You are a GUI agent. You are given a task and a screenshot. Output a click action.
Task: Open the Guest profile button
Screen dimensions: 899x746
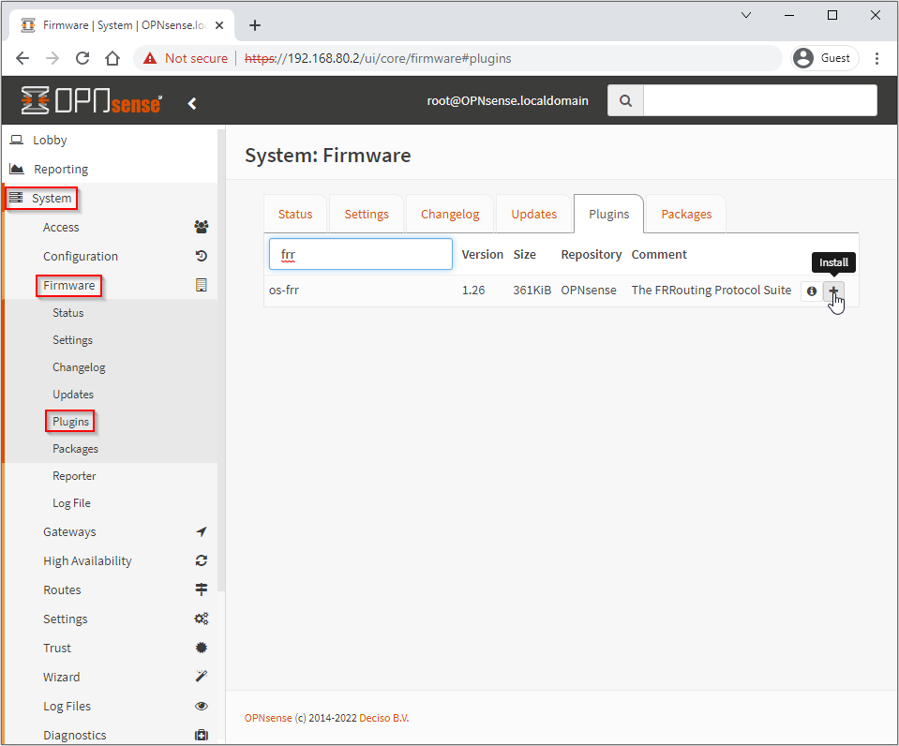(x=825, y=58)
